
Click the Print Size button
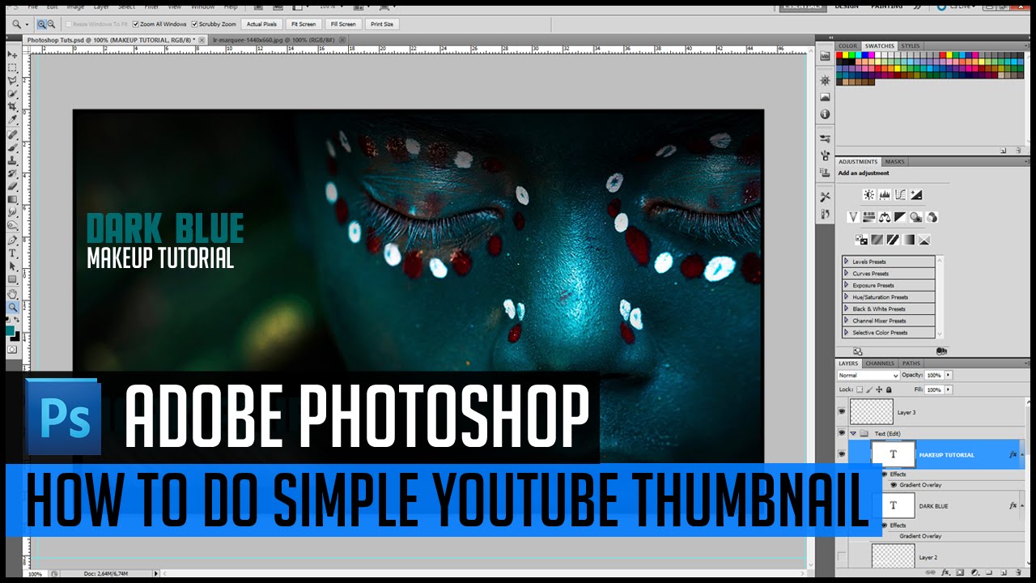(383, 24)
